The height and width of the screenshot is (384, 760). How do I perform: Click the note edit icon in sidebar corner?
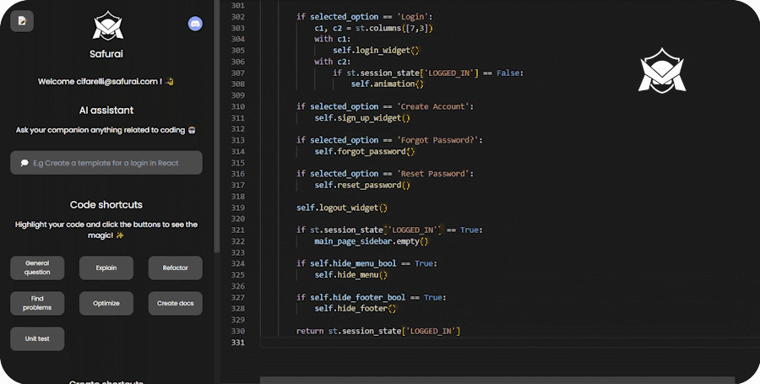(22, 21)
